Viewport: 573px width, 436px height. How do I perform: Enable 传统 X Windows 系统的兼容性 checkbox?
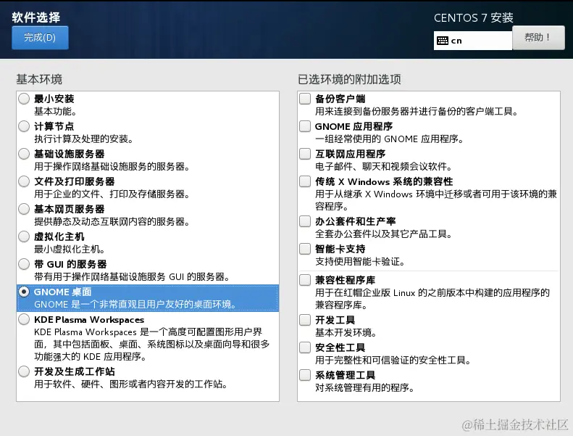pyautogui.click(x=305, y=181)
